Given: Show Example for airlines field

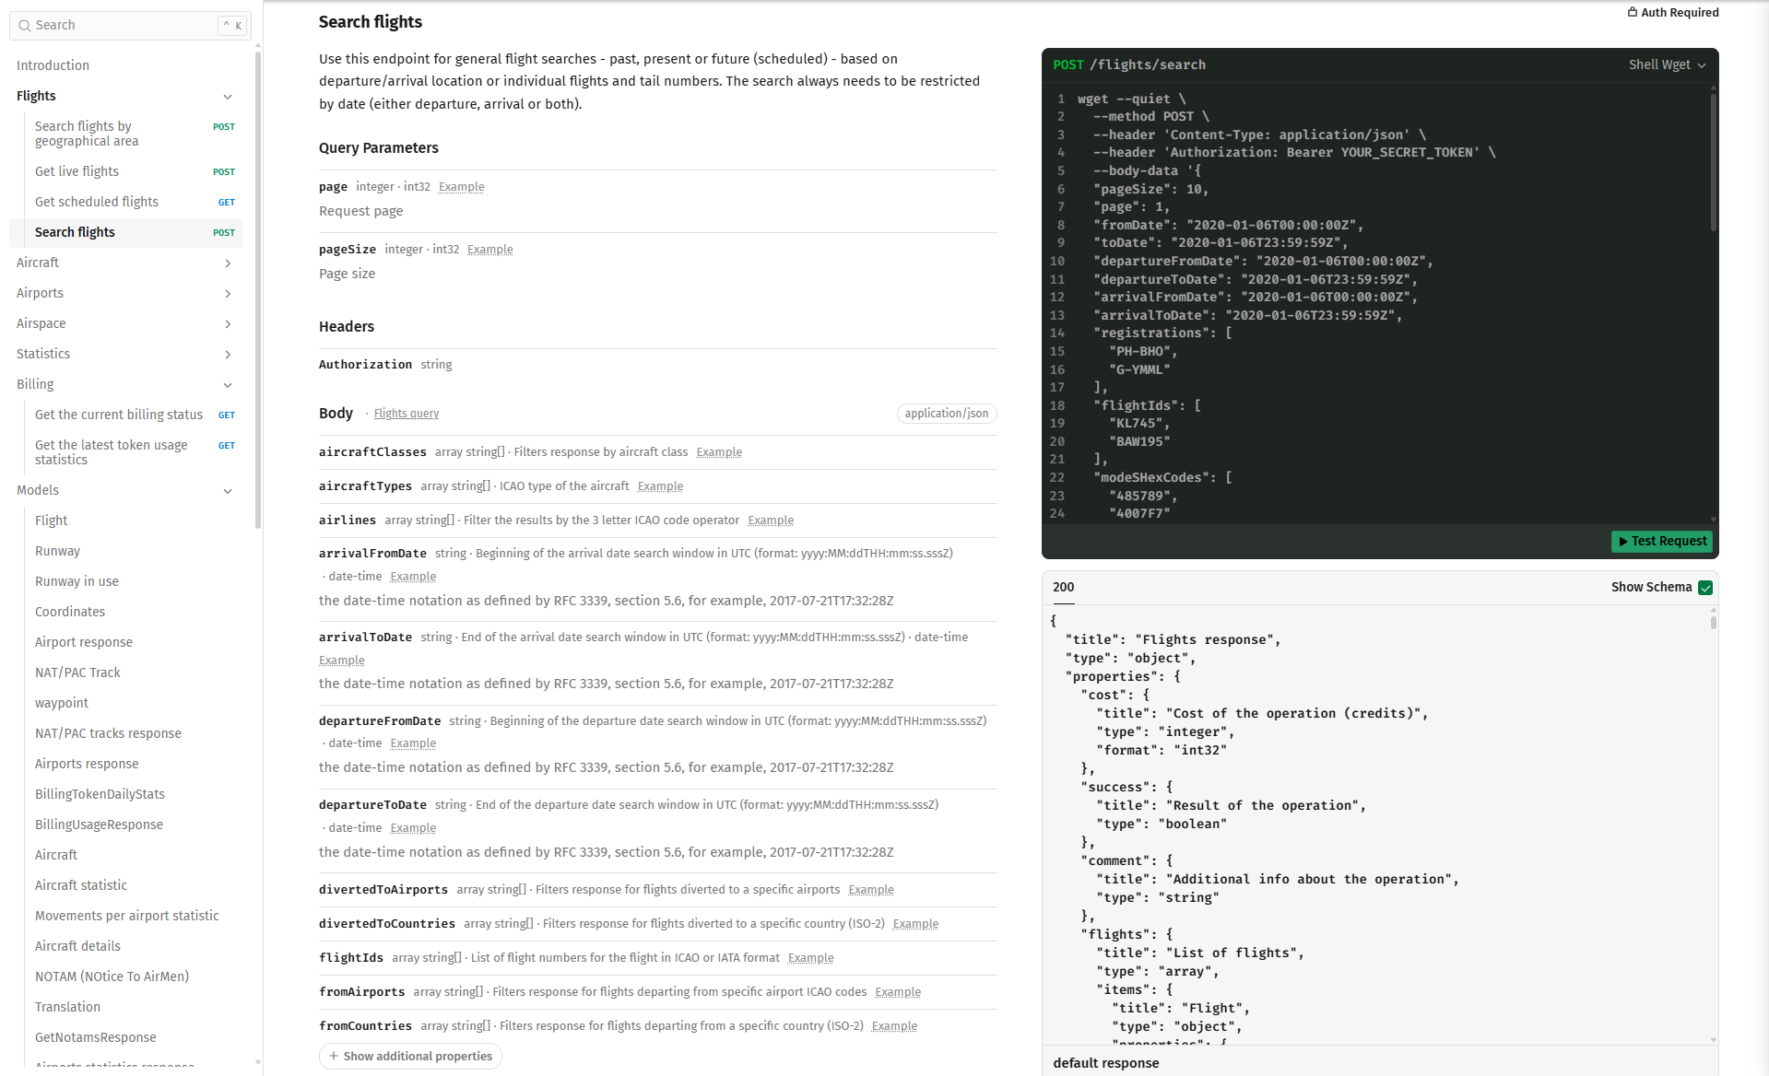Looking at the screenshot, I should tap(771, 520).
